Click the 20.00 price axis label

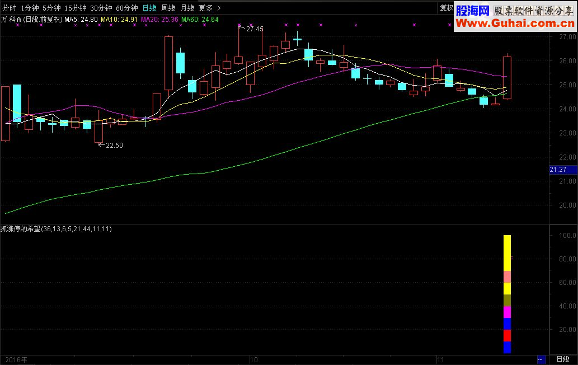click(x=567, y=205)
